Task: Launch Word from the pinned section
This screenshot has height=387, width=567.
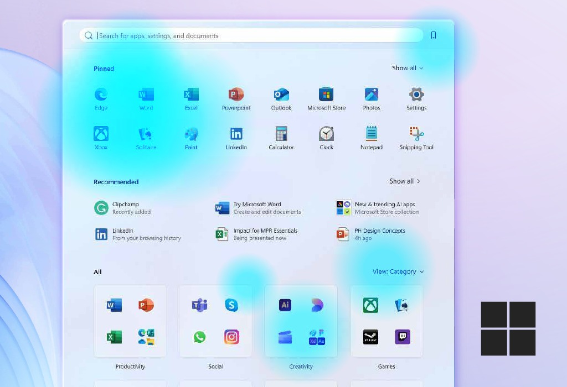Action: (146, 95)
